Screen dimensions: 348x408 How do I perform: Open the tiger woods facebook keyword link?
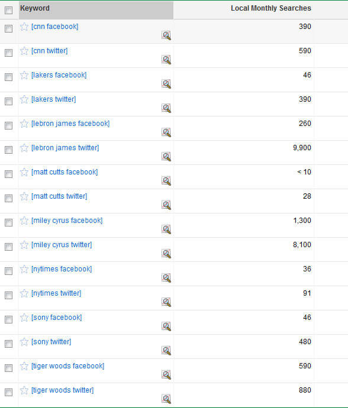pyautogui.click(x=67, y=366)
